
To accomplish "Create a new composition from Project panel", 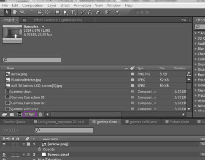I will 19,114.
